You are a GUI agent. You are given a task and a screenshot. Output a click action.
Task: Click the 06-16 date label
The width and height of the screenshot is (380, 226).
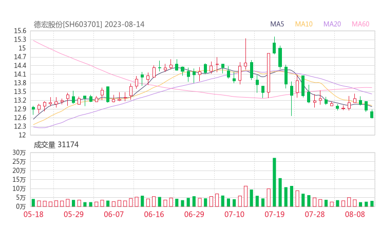pos(154,214)
